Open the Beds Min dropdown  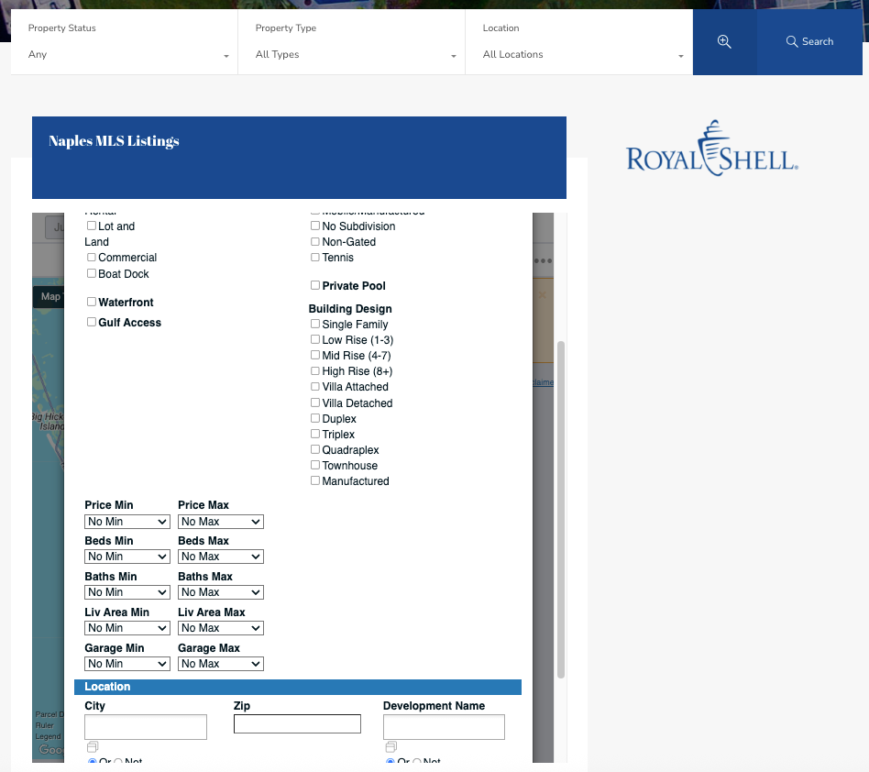click(127, 557)
